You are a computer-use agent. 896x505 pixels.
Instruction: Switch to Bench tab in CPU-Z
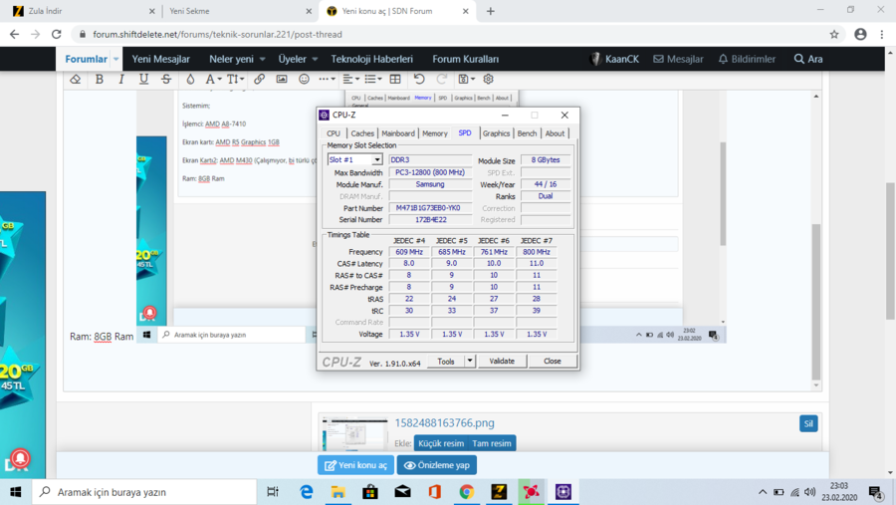pyautogui.click(x=527, y=133)
